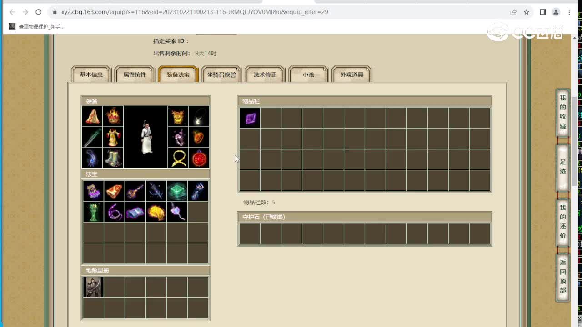
Task: Select the orange pendant equipment icon
Action: point(199,137)
